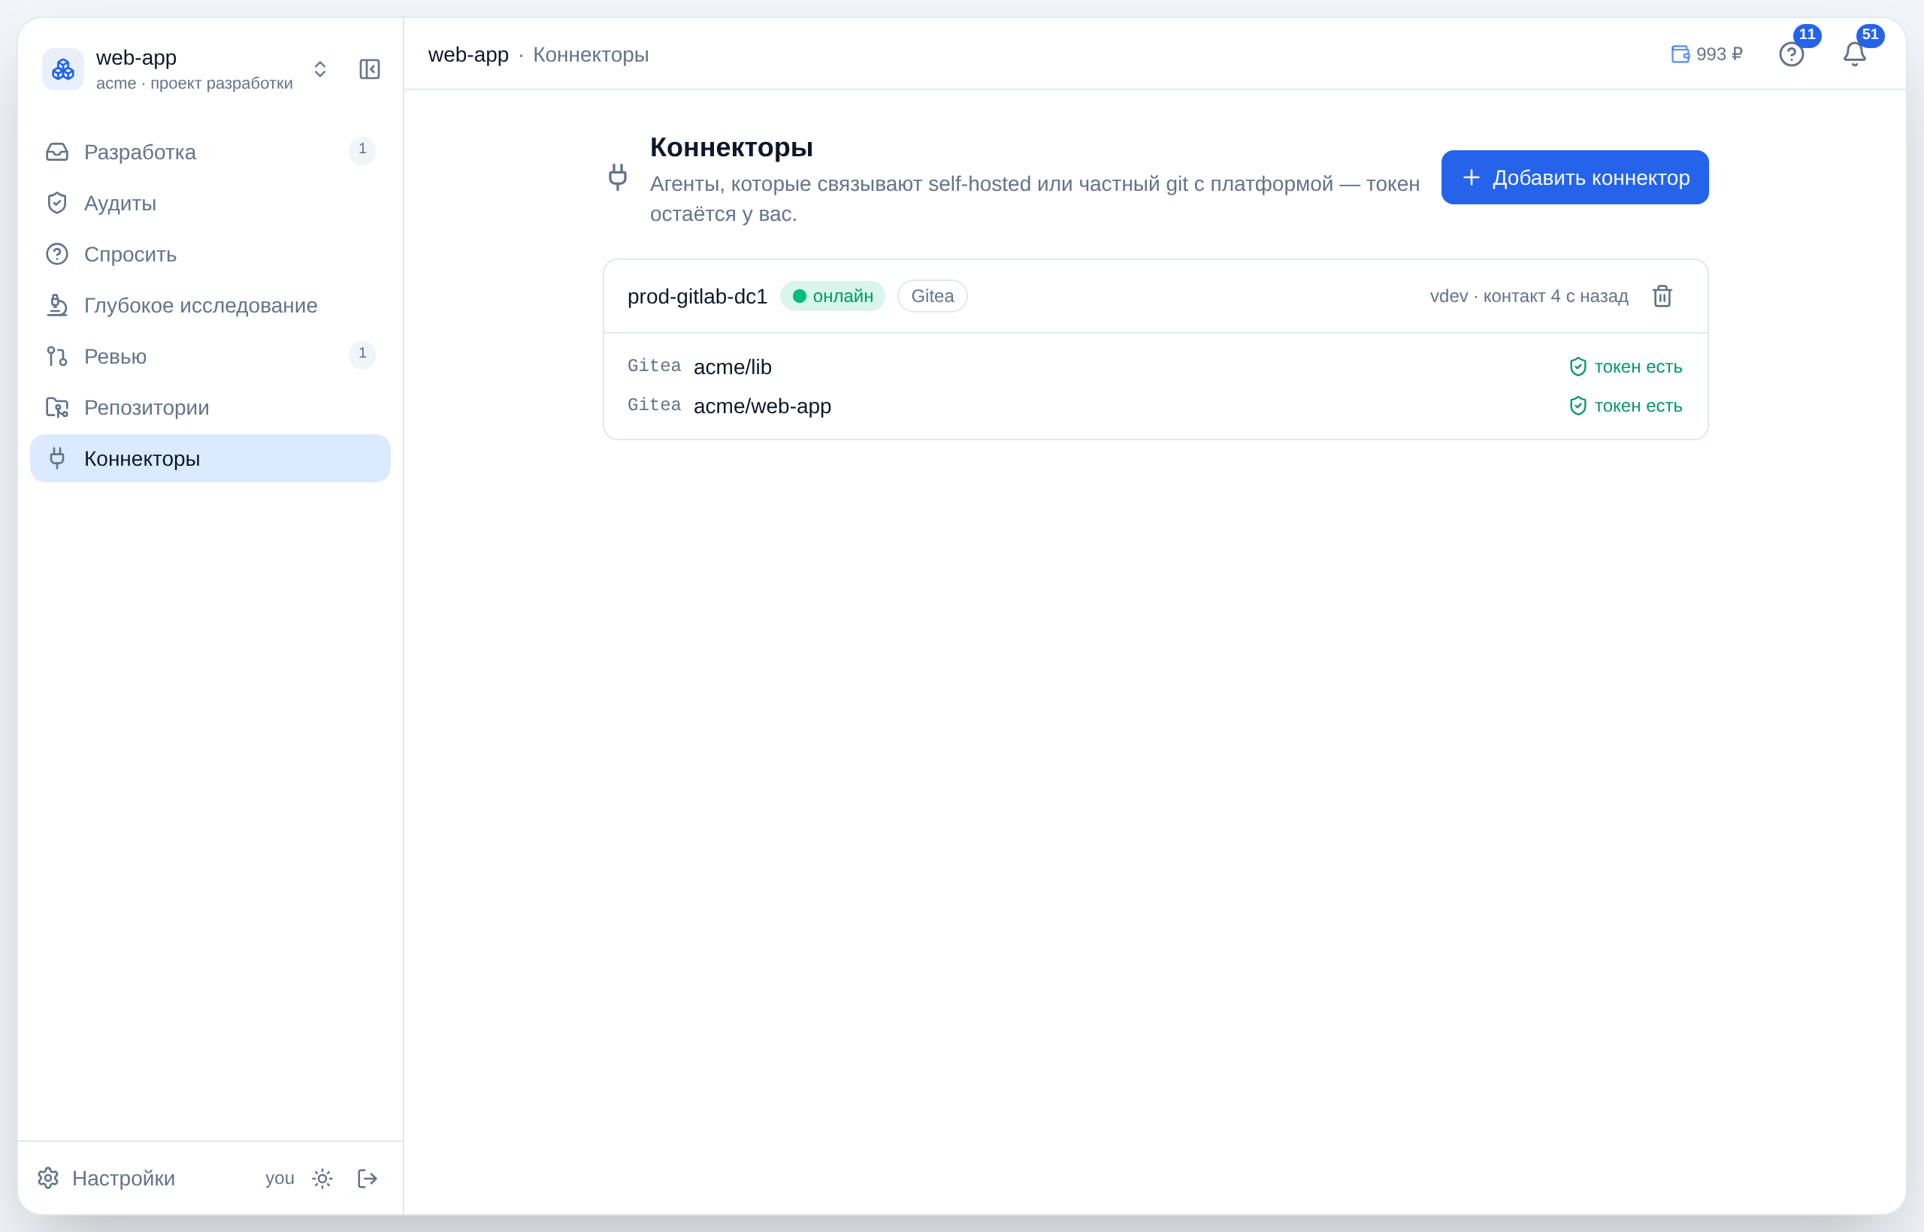
Task: Click the plus icon in Добавить коннектор
Action: pyautogui.click(x=1471, y=177)
